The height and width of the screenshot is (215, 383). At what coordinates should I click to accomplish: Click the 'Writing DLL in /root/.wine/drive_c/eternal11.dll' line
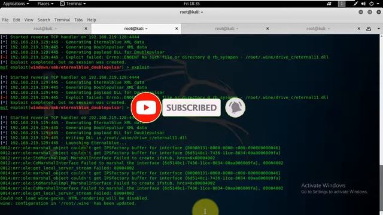[94, 138]
